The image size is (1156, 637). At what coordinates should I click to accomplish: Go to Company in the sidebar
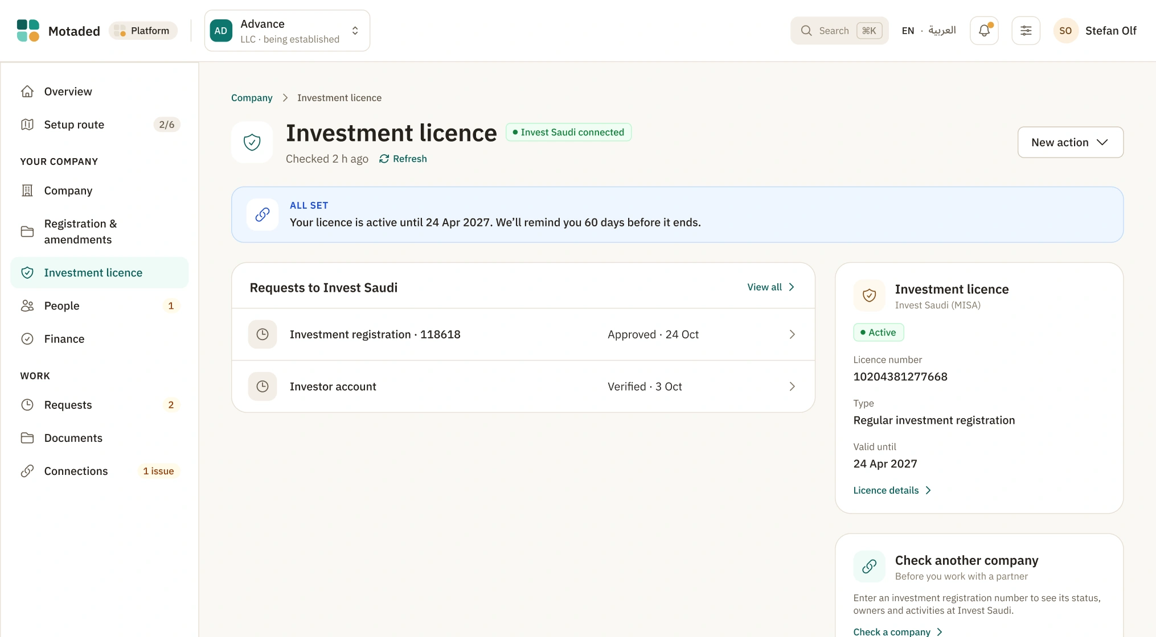point(100,191)
